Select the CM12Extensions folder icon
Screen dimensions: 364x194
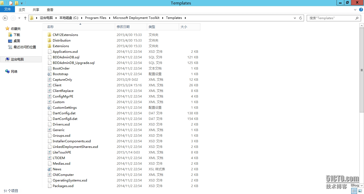(x=49, y=35)
